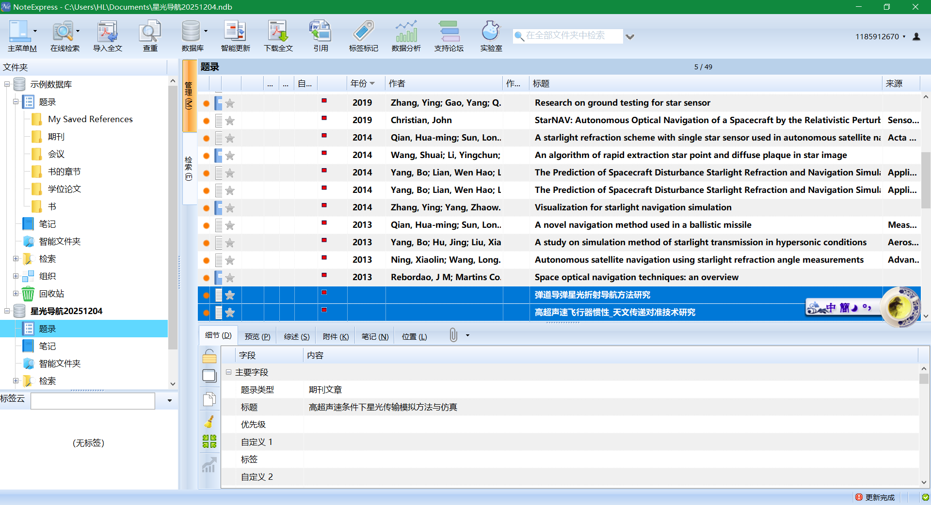The height and width of the screenshot is (505, 931).
Task: Switch to the 笔记 (N) tab
Action: point(375,336)
